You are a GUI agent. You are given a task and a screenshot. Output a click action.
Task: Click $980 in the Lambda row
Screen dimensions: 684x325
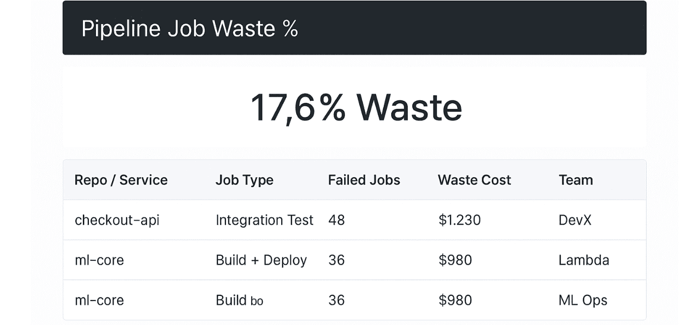click(455, 260)
